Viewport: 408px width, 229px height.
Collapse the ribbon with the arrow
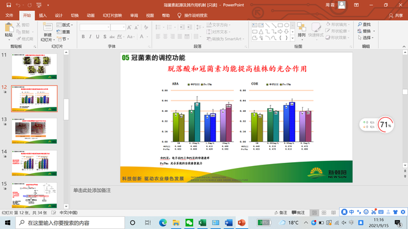(x=404, y=46)
